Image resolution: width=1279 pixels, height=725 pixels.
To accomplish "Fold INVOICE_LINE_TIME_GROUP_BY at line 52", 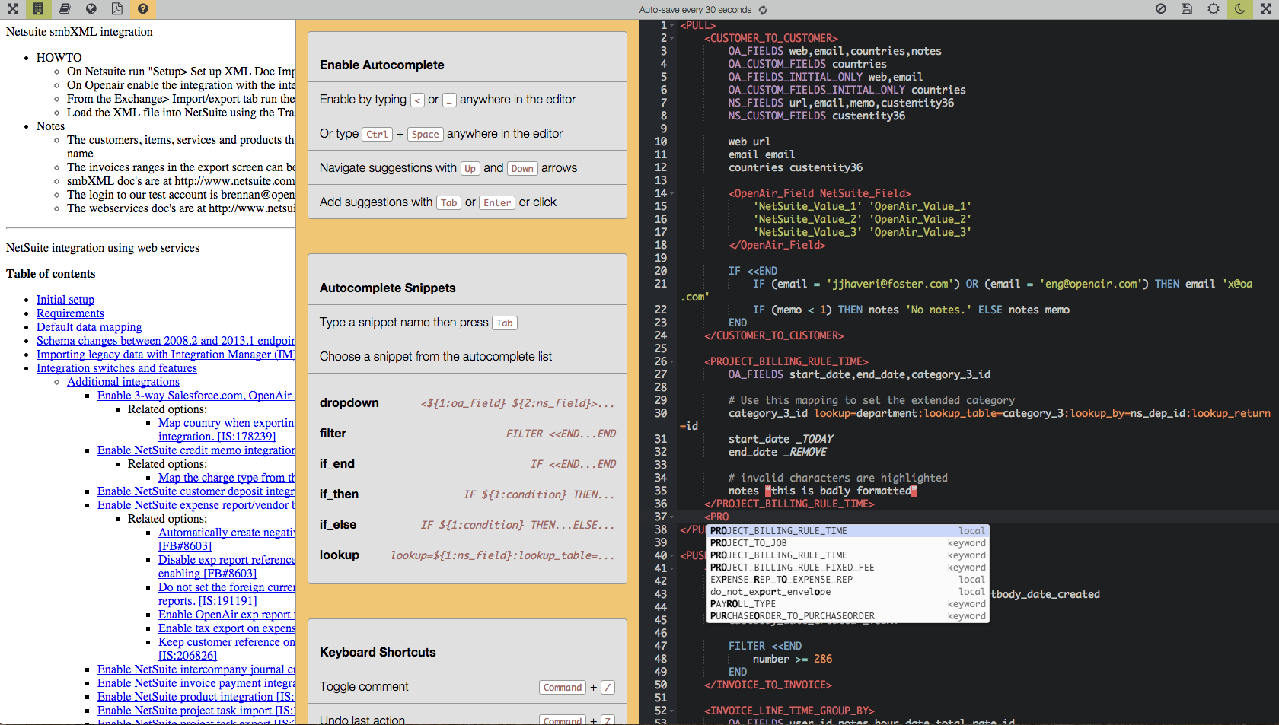I will pos(672,711).
